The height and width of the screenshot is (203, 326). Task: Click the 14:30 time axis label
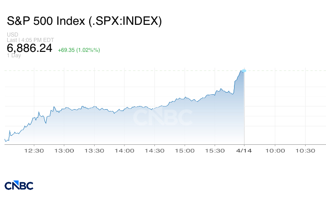154,151
